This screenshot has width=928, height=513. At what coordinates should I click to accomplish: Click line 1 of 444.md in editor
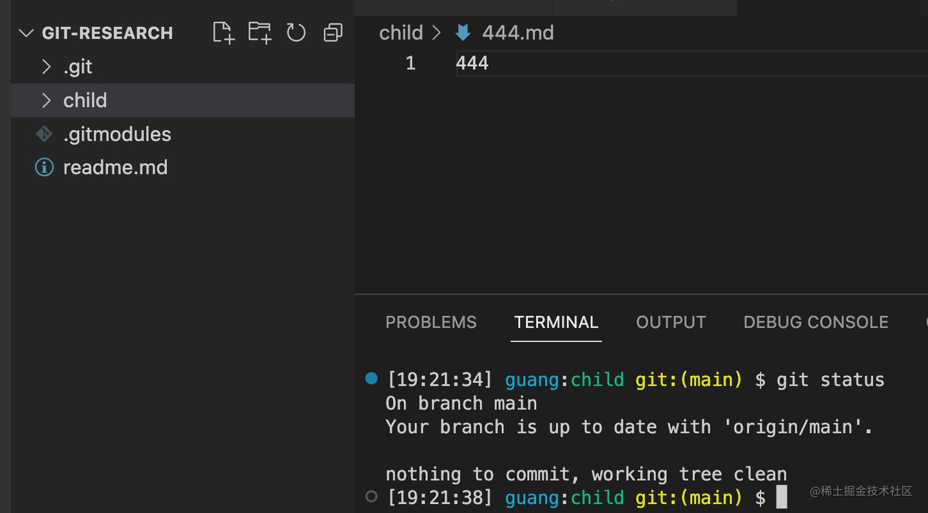point(472,62)
